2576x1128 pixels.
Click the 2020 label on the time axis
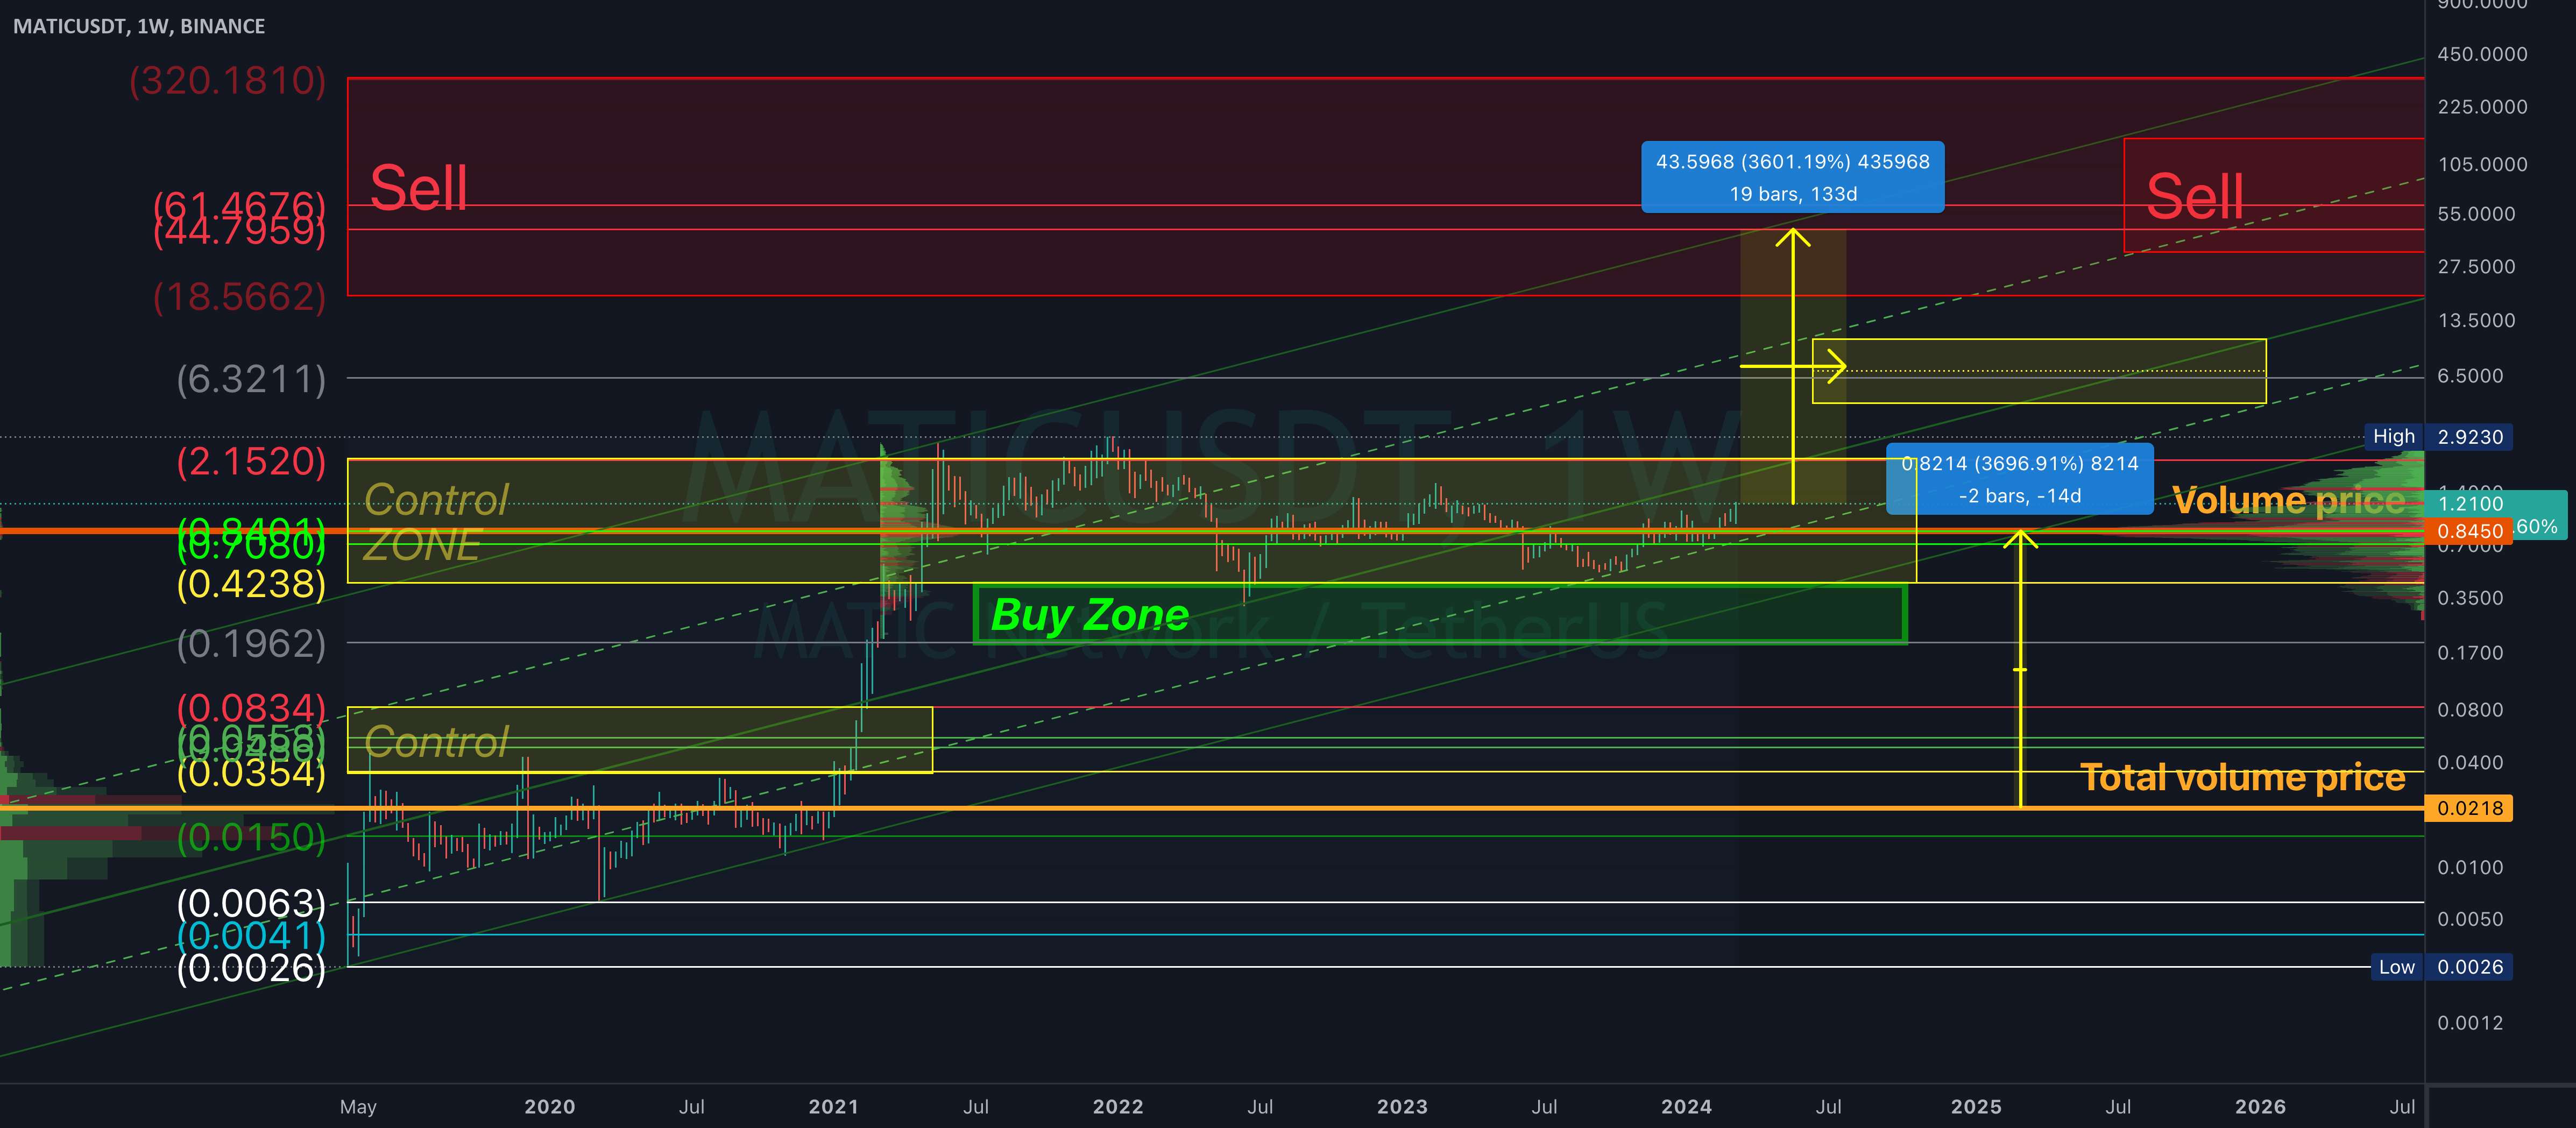coord(550,1107)
